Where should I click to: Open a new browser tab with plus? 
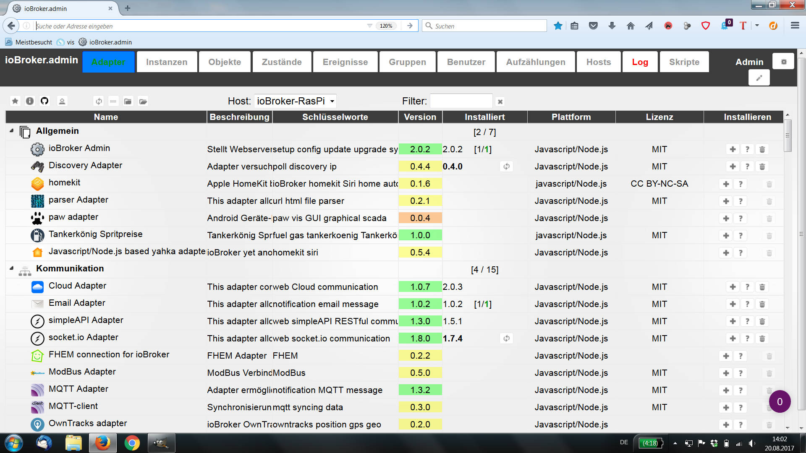(x=128, y=8)
